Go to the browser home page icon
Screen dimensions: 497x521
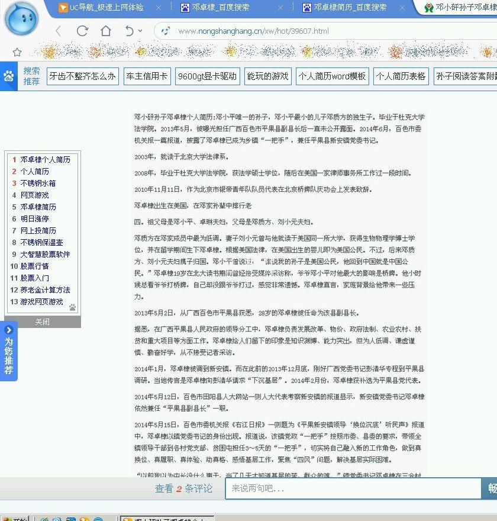(x=105, y=31)
